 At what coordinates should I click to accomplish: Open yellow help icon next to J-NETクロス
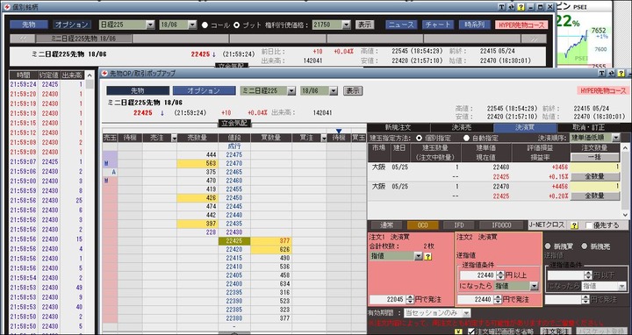(x=575, y=225)
